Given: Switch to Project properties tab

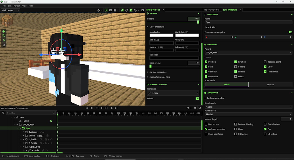Looking at the screenshot, I should (x=212, y=10).
